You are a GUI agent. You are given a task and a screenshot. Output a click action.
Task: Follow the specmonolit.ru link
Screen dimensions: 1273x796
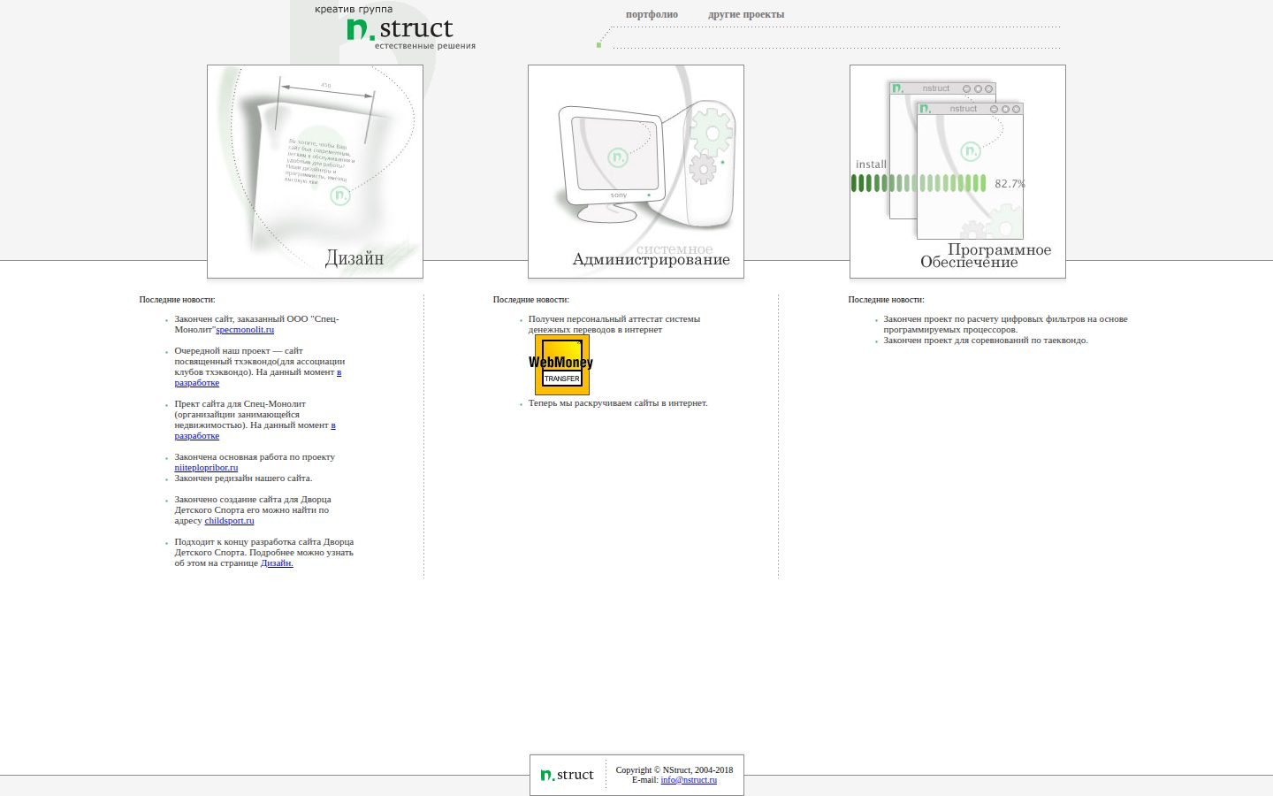(x=245, y=330)
